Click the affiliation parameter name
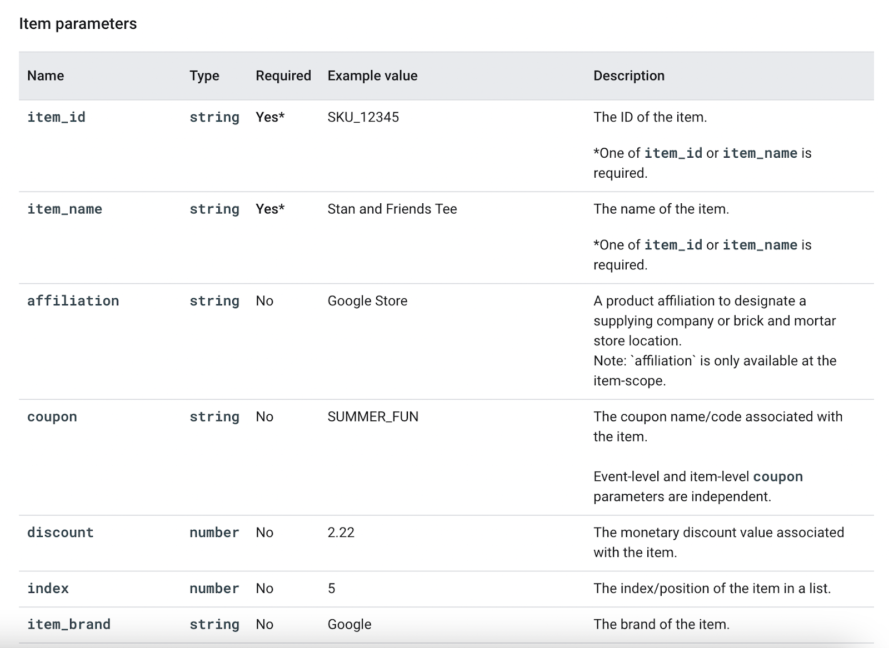The width and height of the screenshot is (889, 648). [73, 301]
